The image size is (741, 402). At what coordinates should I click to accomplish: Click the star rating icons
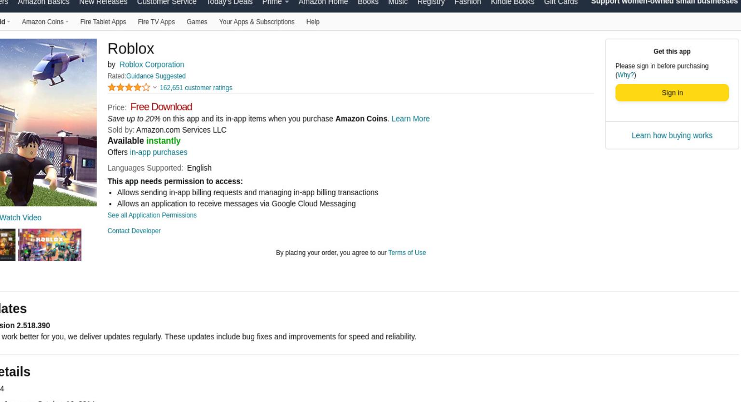point(129,87)
